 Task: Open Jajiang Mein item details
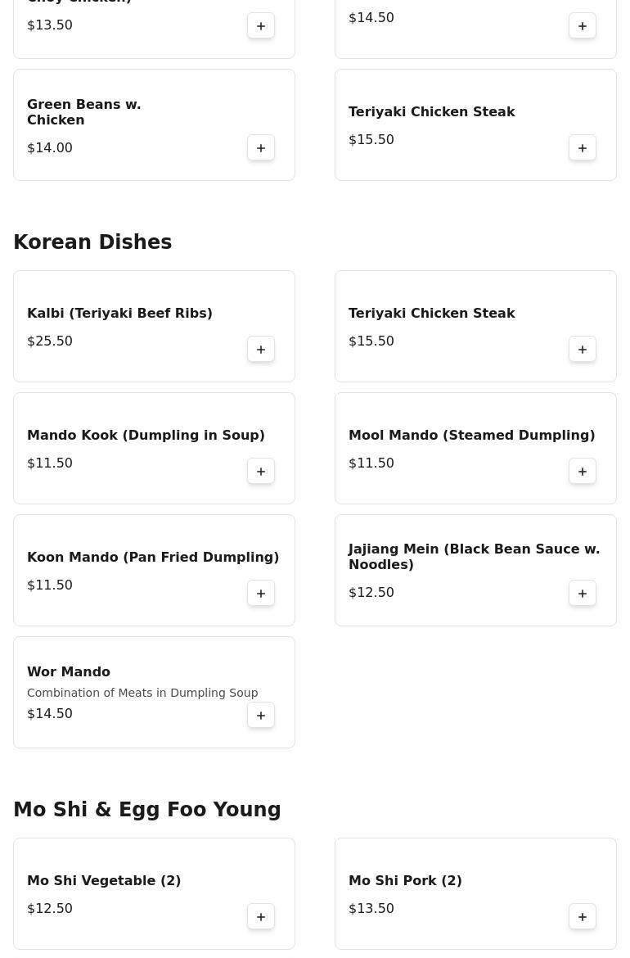(x=474, y=557)
